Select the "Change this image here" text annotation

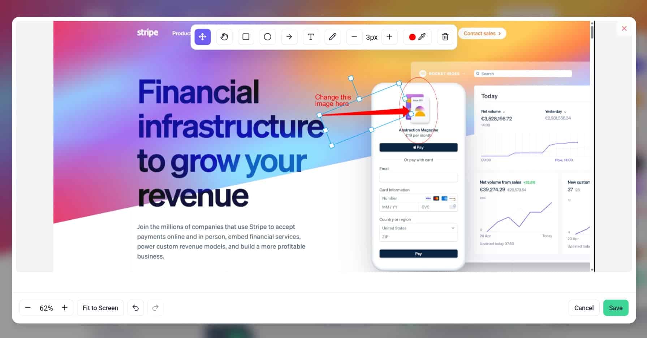pyautogui.click(x=333, y=100)
